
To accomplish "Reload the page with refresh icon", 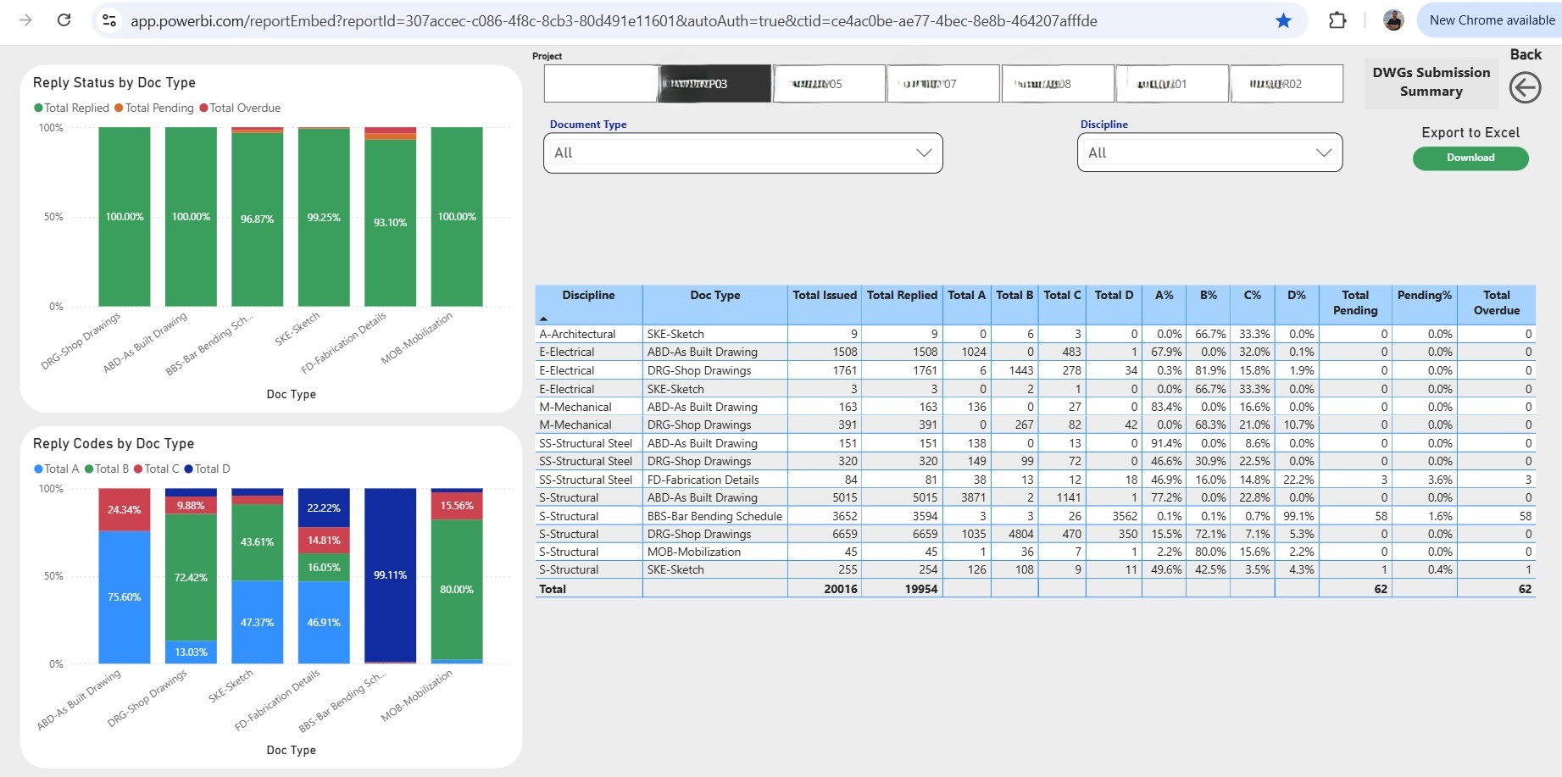I will [64, 20].
